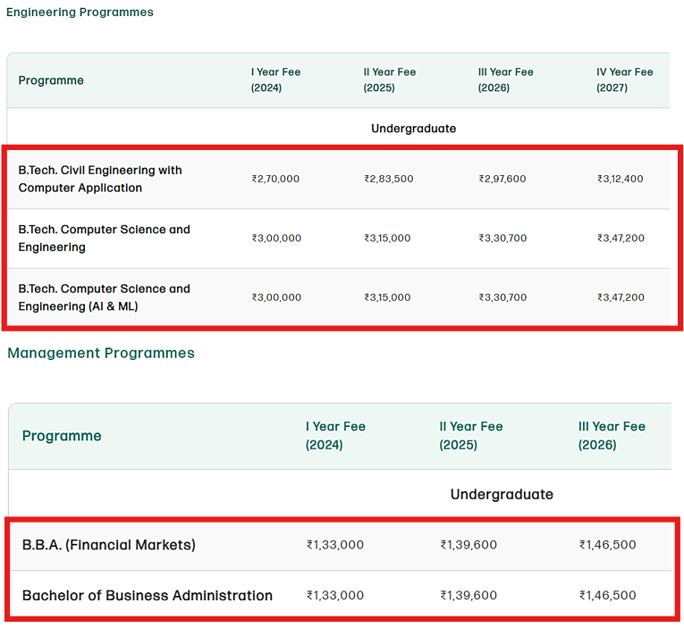Click the ₹2,83,500 second year fee
Screen dimensions: 684x628
coord(389,179)
